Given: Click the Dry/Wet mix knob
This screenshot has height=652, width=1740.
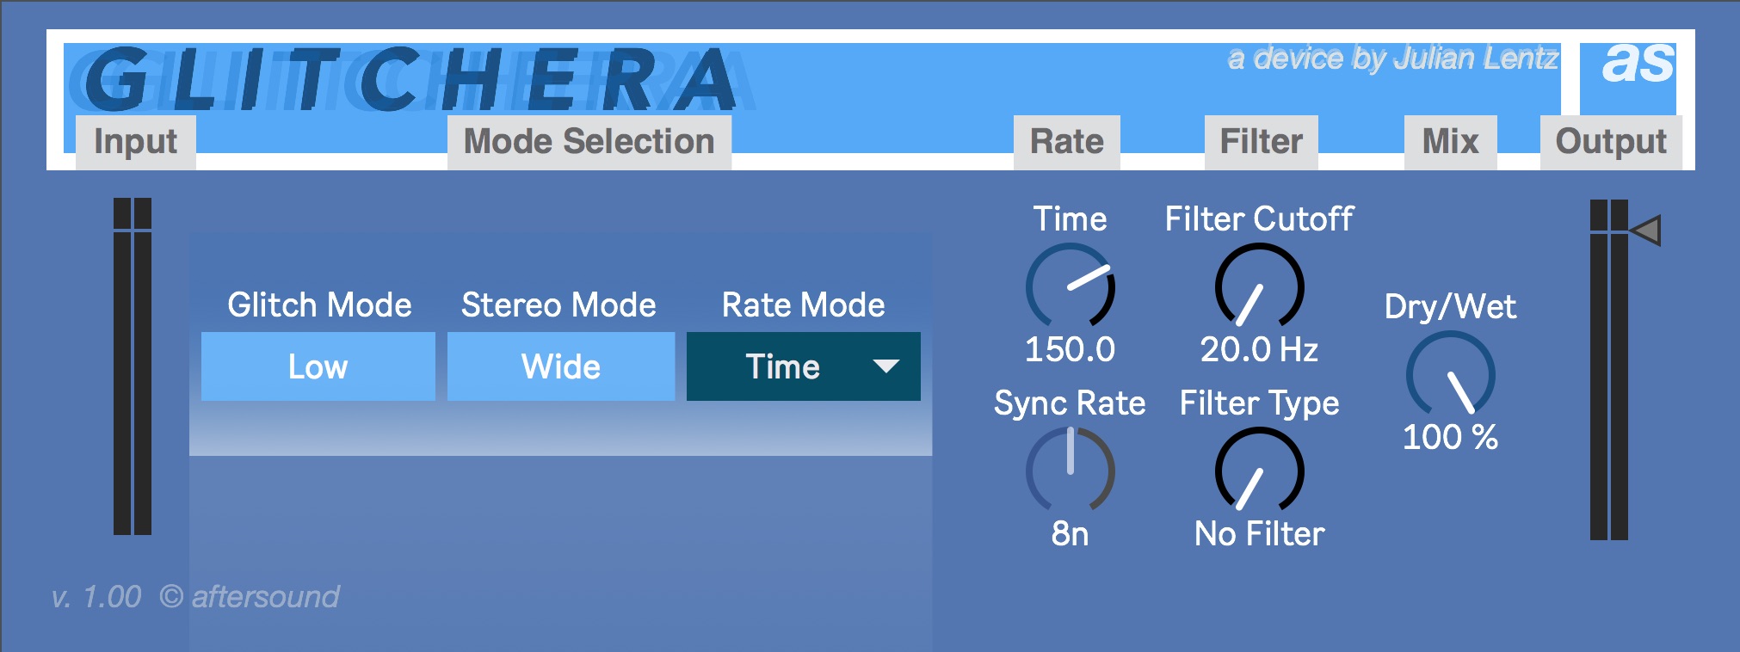Looking at the screenshot, I should point(1450,375).
